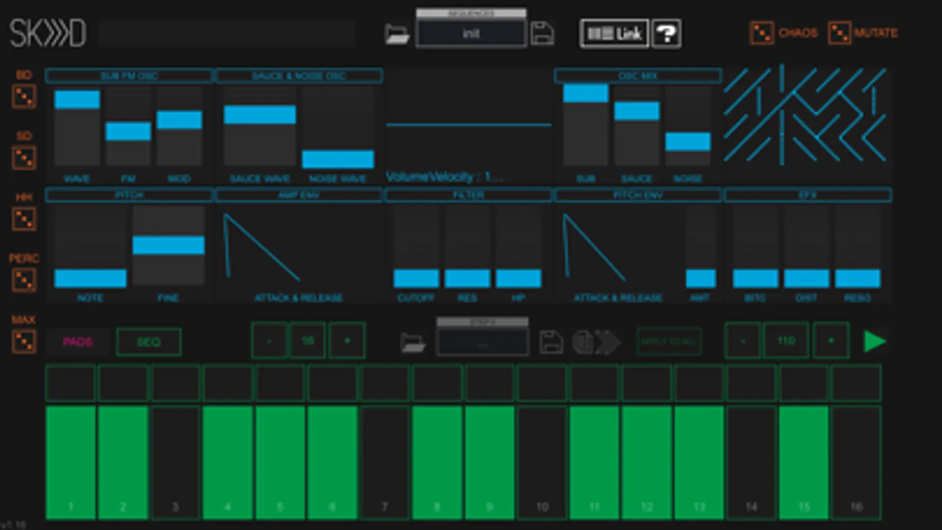Open the init preset selector

tap(470, 34)
